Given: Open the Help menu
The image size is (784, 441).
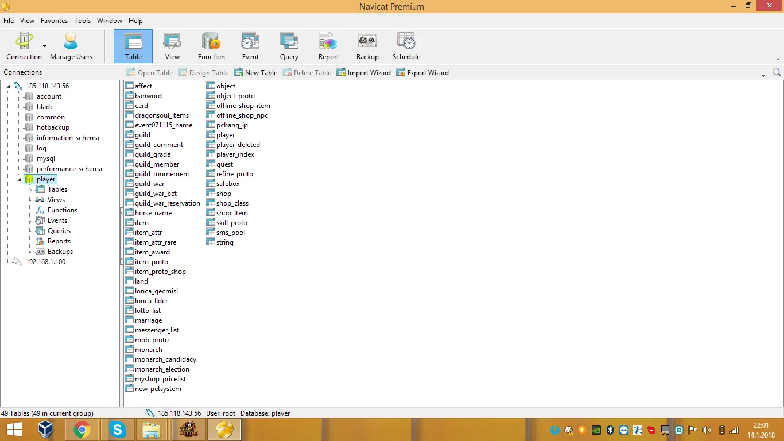Looking at the screenshot, I should (135, 21).
